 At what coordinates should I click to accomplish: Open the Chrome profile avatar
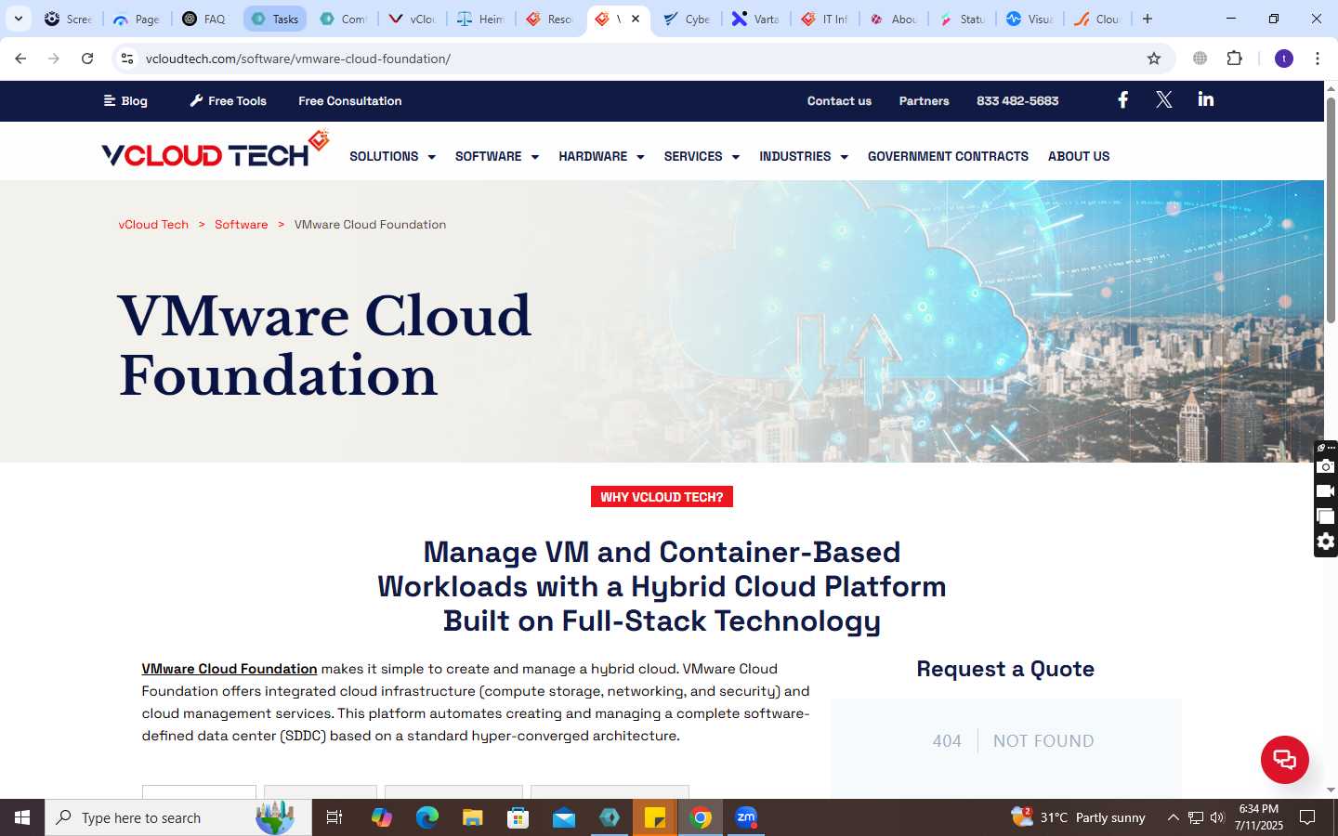pos(1284,59)
